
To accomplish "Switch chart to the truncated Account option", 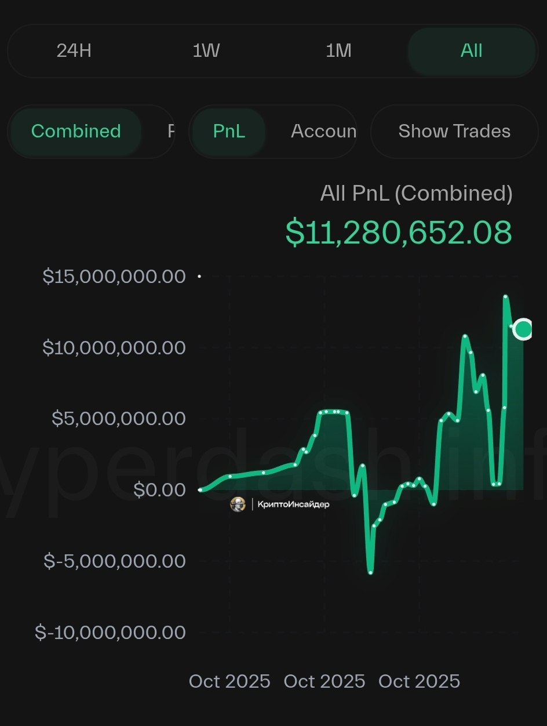I will [323, 131].
